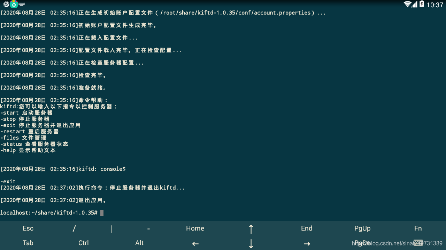This screenshot has height=250, width=446.
Task: Tap the '-status 查看服务器状态' help line
Action: click(x=34, y=144)
